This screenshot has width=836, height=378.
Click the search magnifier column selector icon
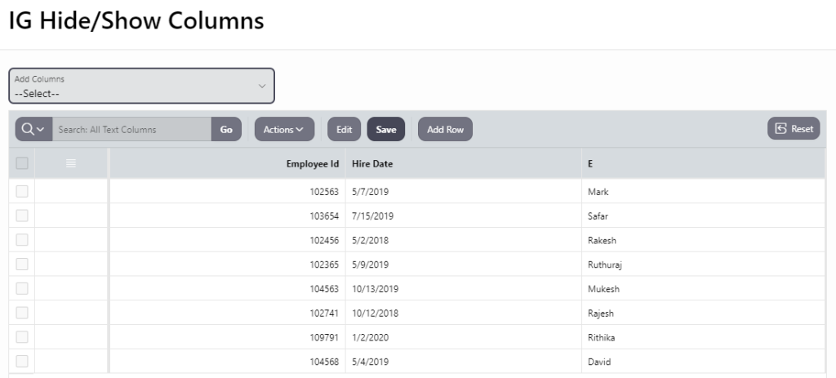coord(33,129)
